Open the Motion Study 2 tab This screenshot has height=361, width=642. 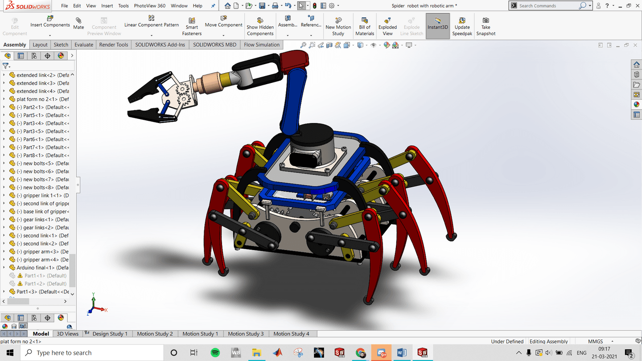(x=155, y=333)
